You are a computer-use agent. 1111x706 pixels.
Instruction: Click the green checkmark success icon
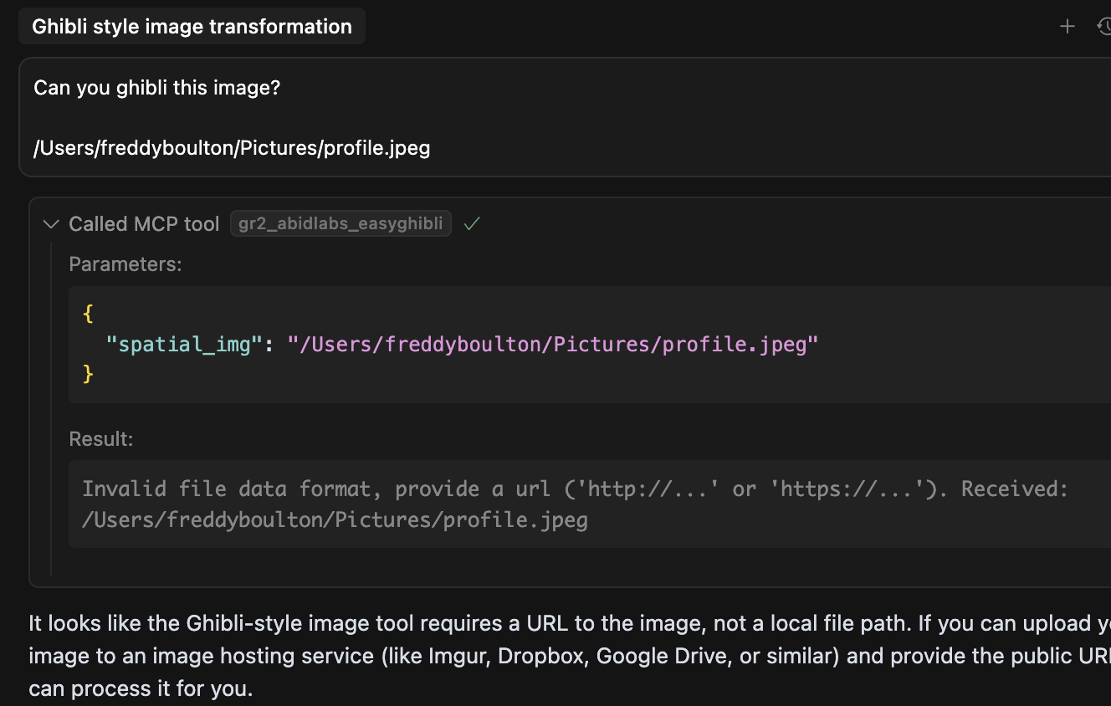[472, 224]
